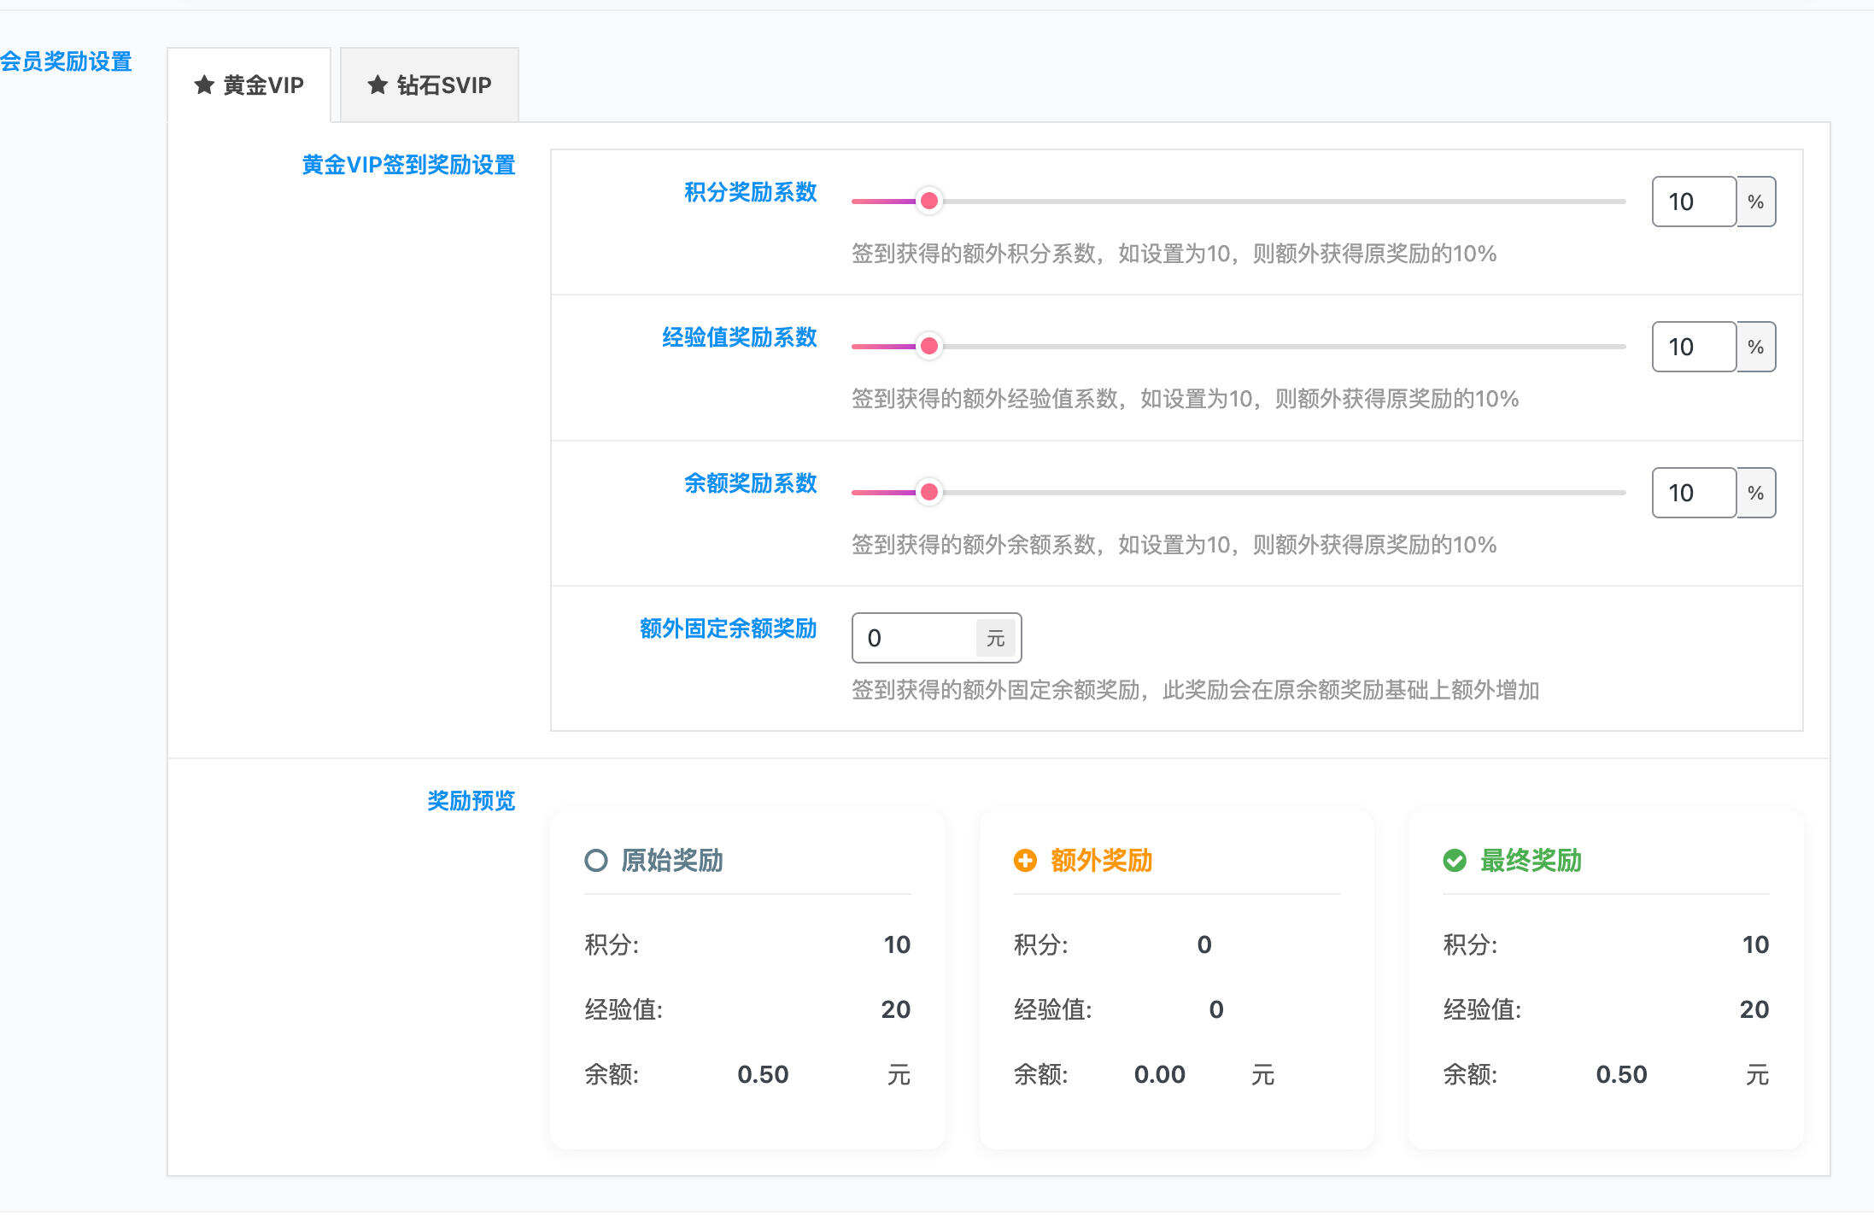The height and width of the screenshot is (1216, 1874).
Task: Select the 黄金VIP tab
Action: coord(250,85)
